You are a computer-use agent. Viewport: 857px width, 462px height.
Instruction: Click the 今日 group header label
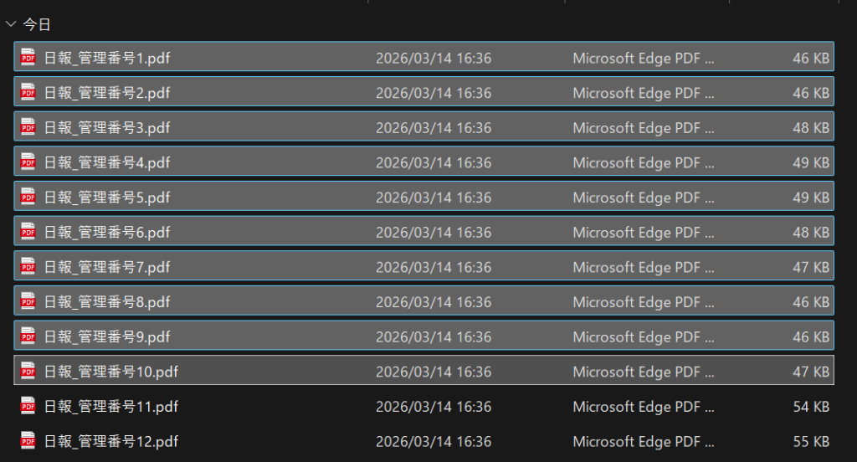[x=37, y=25]
